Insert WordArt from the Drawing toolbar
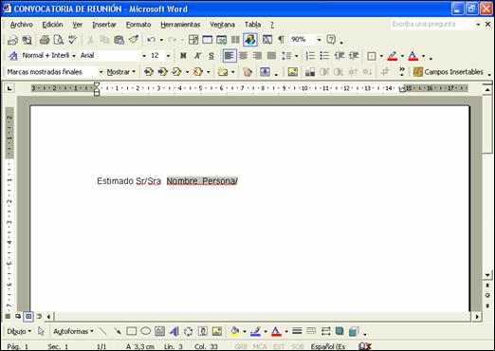Screen dimensions: 495x351 click(x=174, y=331)
